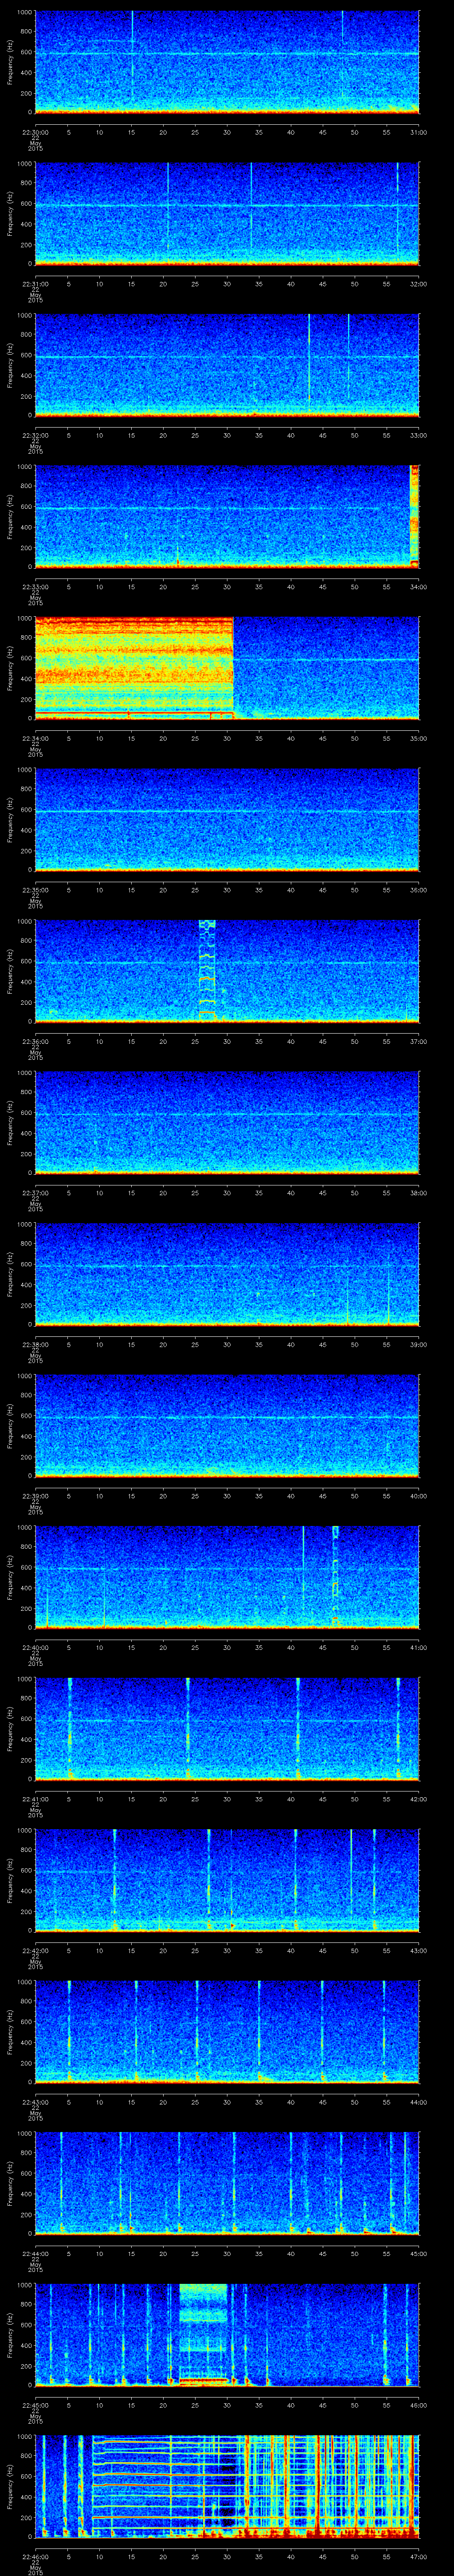Click the vertical pulse at 5 seconds in the 22:41 spectrogram

[69, 1727]
